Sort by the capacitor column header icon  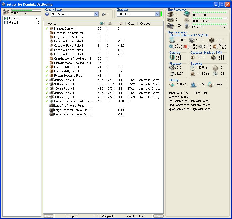point(121,24)
